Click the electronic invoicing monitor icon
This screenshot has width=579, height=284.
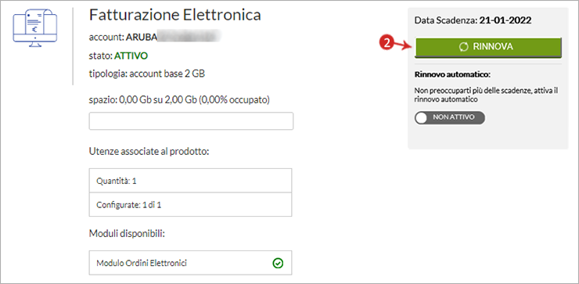click(35, 28)
